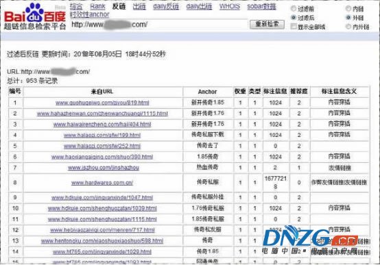Click the 16777218 annotation value

(x=276, y=183)
